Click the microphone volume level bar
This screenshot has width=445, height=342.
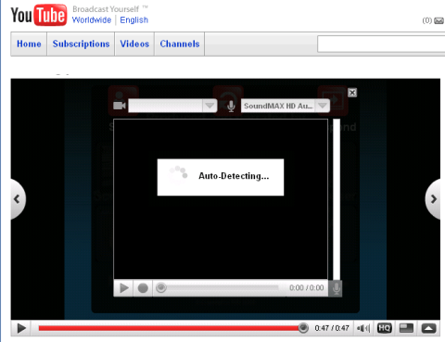coord(337,199)
